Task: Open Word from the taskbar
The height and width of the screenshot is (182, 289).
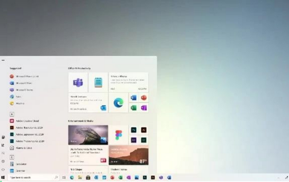Action: [169, 177]
